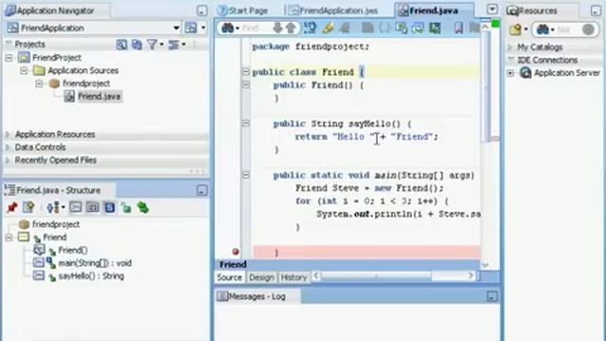Click the braces icon in editor toolbar
This screenshot has height=341, width=606.
(x=384, y=27)
